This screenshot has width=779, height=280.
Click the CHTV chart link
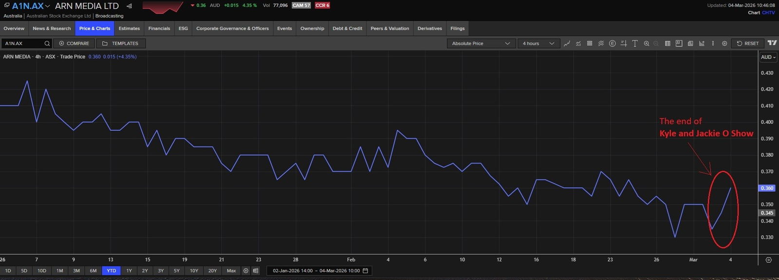tap(768, 13)
